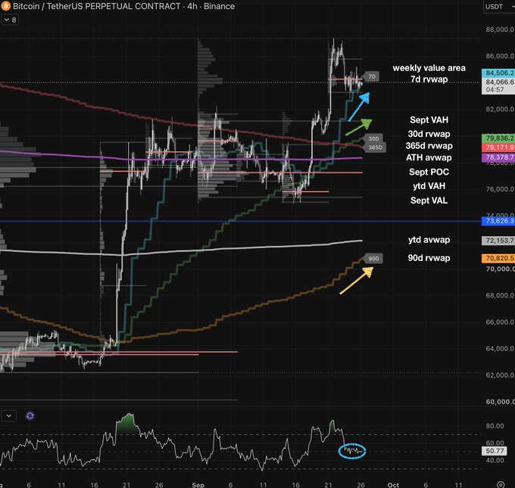
Task: Click the 60,000.0 price axis label
Action: pos(500,402)
